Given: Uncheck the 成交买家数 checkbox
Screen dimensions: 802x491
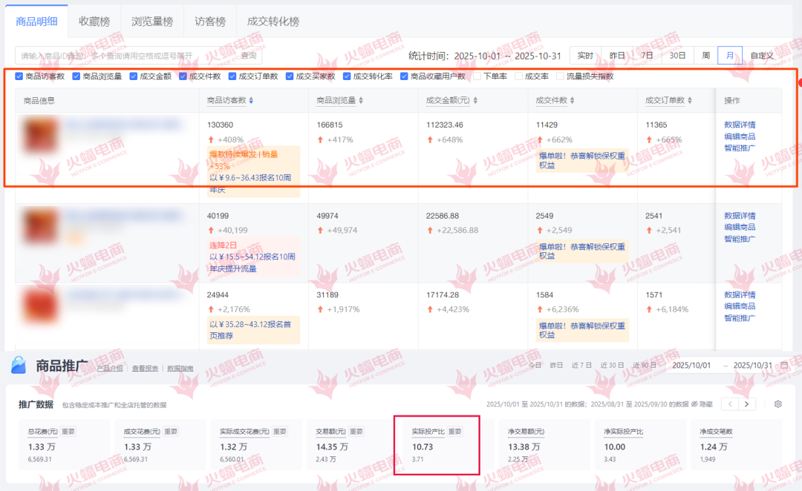Looking at the screenshot, I should click(x=290, y=76).
